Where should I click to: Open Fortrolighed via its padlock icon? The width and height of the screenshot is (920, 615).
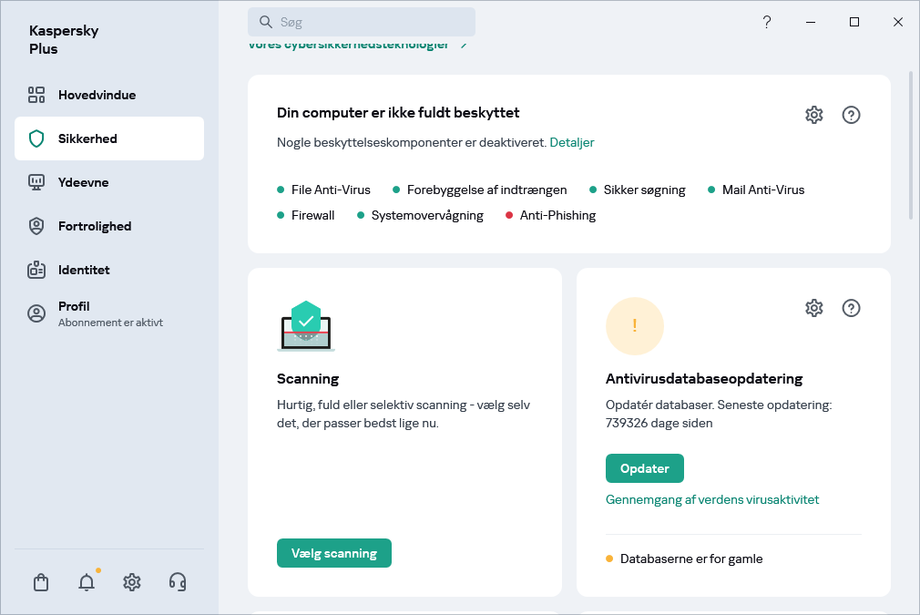[36, 226]
